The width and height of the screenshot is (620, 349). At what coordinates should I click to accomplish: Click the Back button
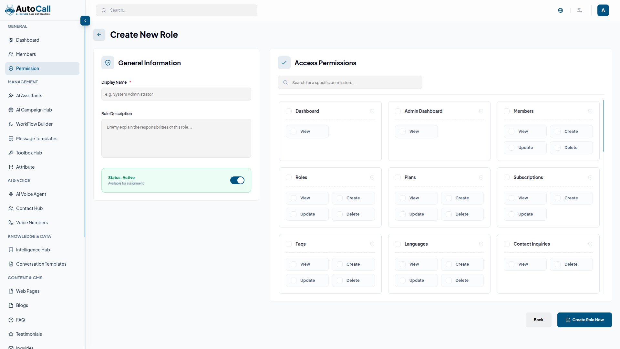538,320
